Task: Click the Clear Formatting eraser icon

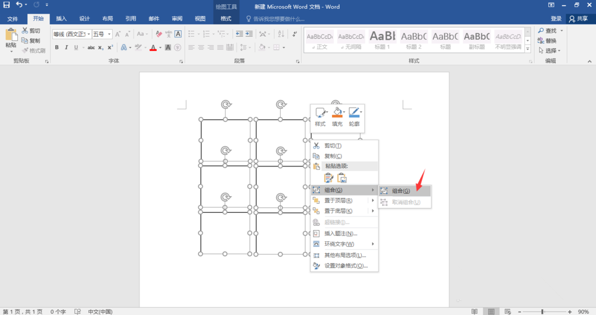Action: (x=159, y=34)
